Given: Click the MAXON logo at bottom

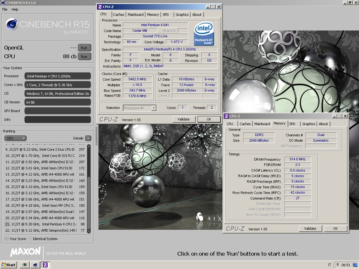Looking at the screenshot, I should pyautogui.click(x=26, y=252).
